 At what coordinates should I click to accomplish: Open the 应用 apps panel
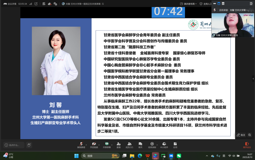[x=175, y=145]
